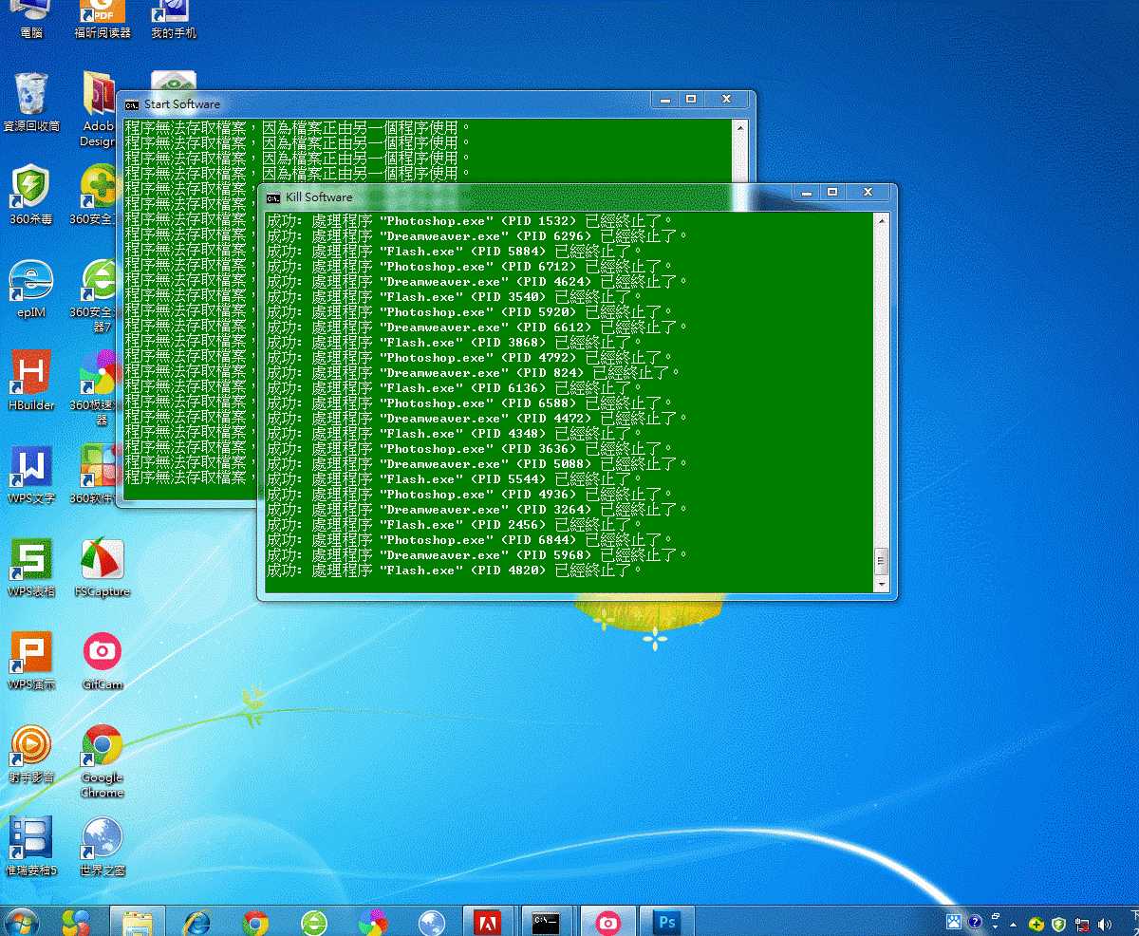
Task: Open the Start Software window system menu icon
Action: (x=132, y=104)
